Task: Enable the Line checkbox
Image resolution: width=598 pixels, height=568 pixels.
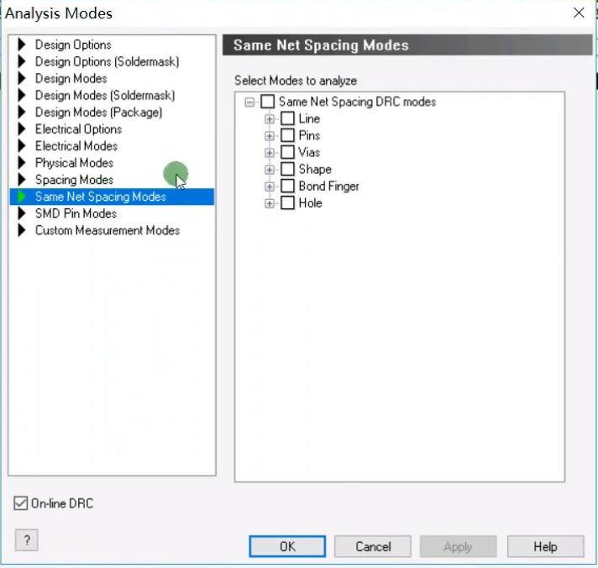Action: pos(287,118)
